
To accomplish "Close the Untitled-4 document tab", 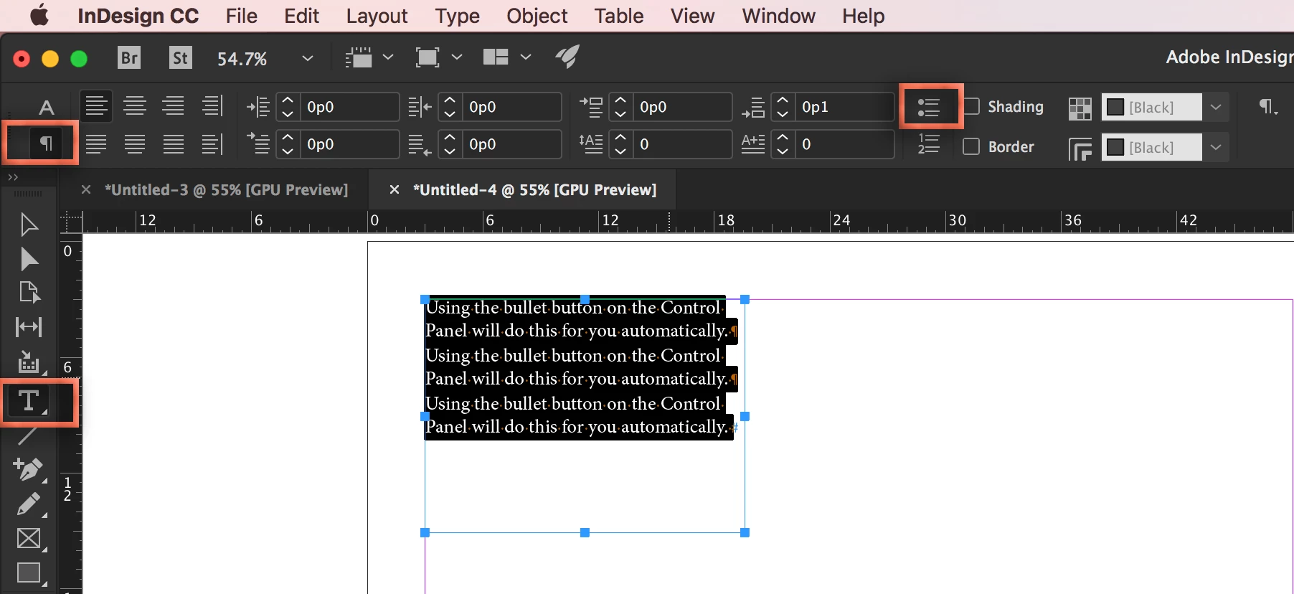I will tap(394, 189).
